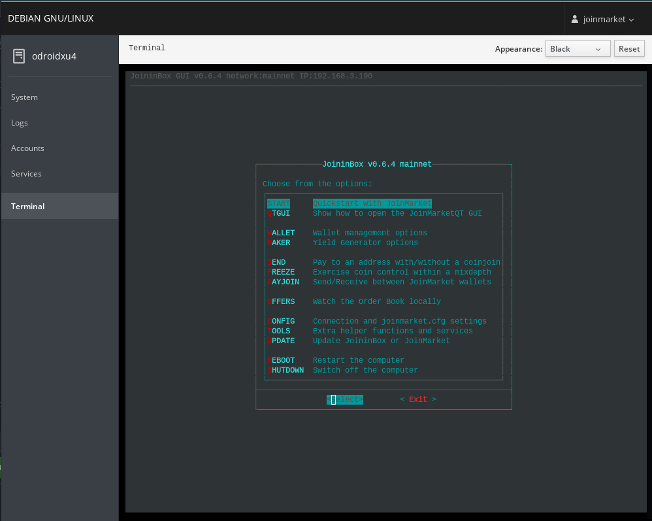Select the SEND menu entry
The image size is (652, 521).
(276, 262)
